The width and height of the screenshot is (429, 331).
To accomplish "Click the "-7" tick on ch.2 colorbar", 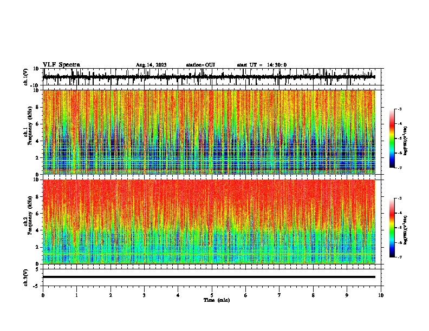I will [x=400, y=257].
